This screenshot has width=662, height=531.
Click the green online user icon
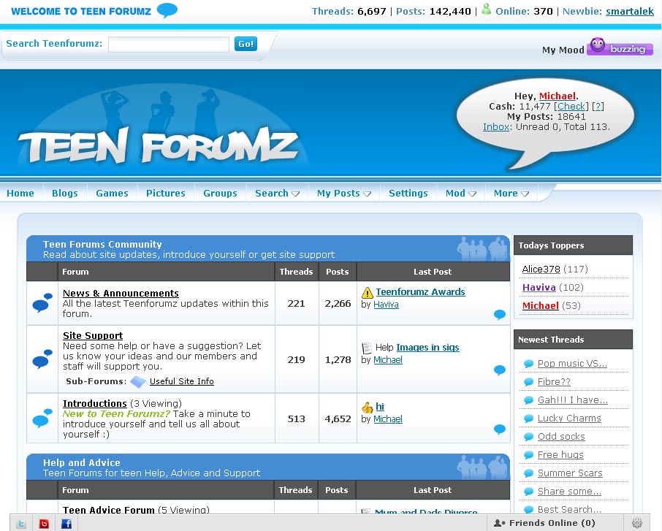coord(487,9)
